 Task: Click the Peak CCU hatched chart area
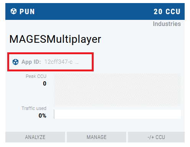coord(117,90)
